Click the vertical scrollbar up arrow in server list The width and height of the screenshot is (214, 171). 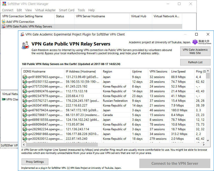208,71
